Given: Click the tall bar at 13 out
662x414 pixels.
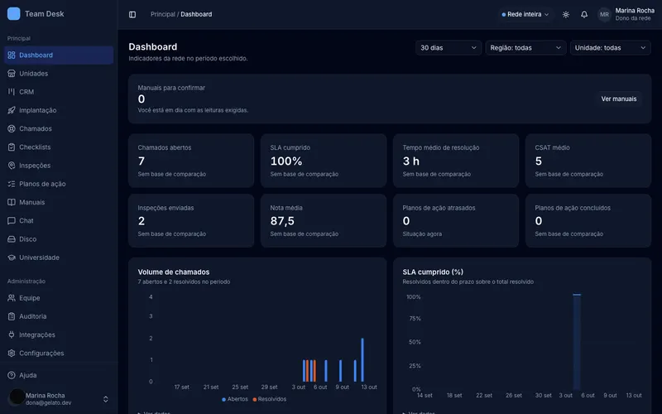Looking at the screenshot, I should (362, 359).
